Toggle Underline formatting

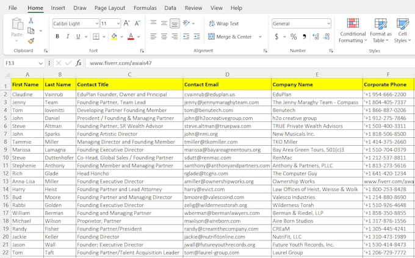(x=78, y=37)
